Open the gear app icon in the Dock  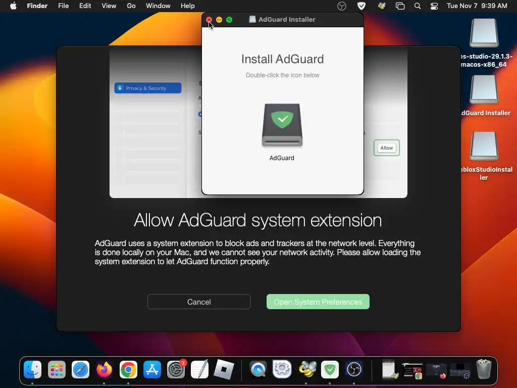tap(282, 369)
